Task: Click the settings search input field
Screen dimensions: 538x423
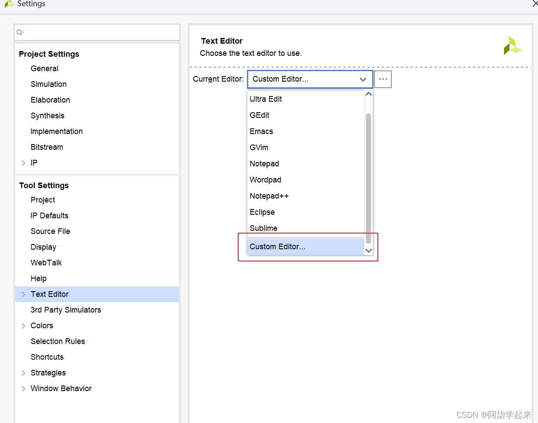Action: (x=97, y=32)
